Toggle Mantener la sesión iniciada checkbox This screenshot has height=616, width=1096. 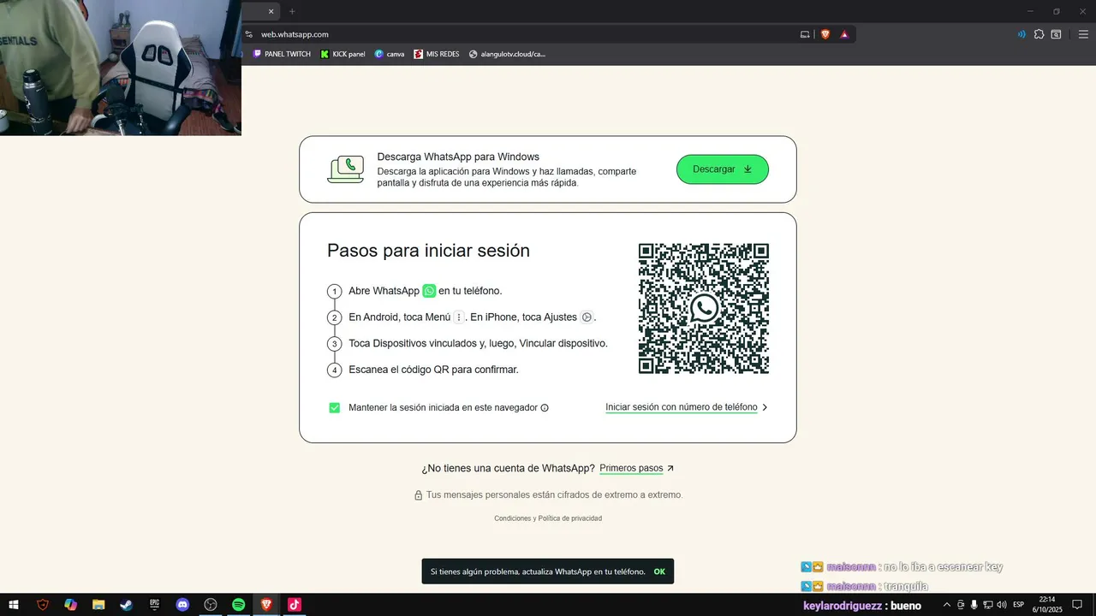[x=335, y=408]
